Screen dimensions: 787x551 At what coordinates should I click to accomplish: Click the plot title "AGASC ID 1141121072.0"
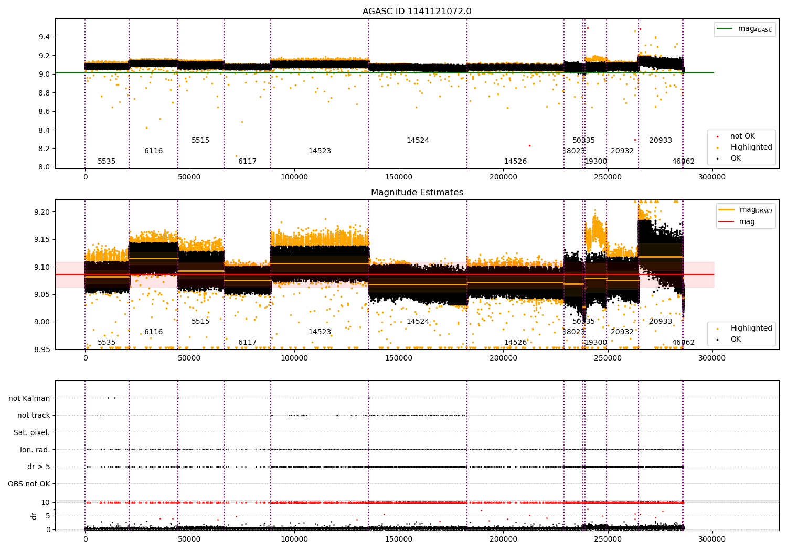(x=417, y=12)
